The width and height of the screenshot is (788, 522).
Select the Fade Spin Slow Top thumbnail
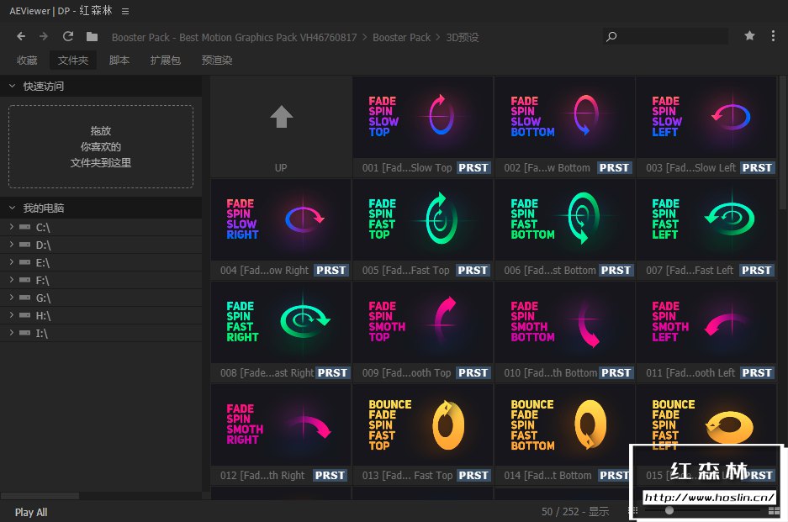pyautogui.click(x=423, y=117)
